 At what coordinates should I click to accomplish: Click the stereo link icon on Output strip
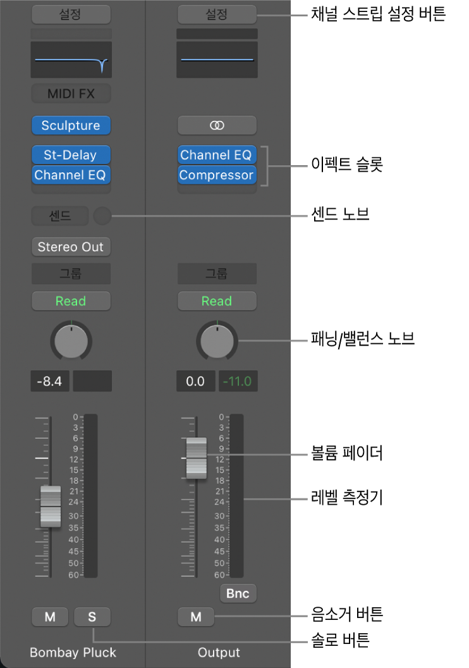coord(217,125)
